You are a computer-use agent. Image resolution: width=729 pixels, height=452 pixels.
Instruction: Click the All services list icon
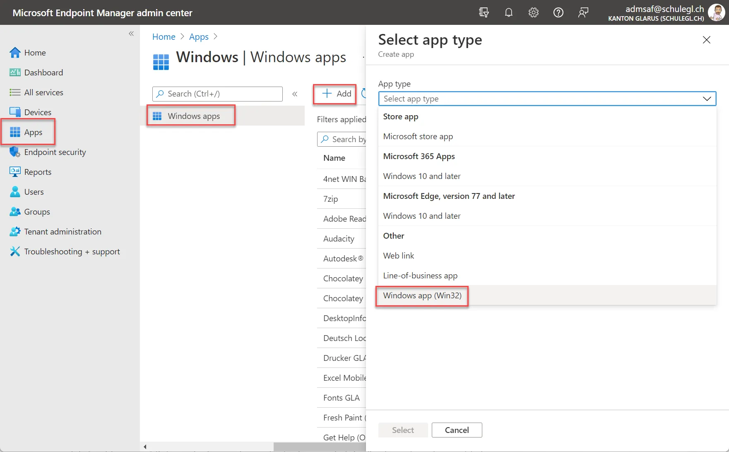click(15, 92)
